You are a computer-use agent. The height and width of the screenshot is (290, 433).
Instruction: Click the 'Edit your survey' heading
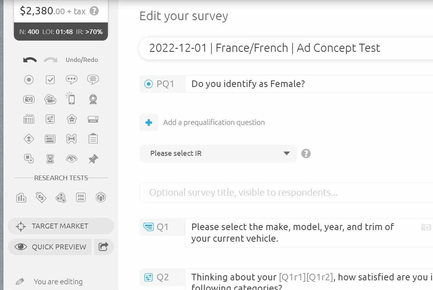point(184,16)
